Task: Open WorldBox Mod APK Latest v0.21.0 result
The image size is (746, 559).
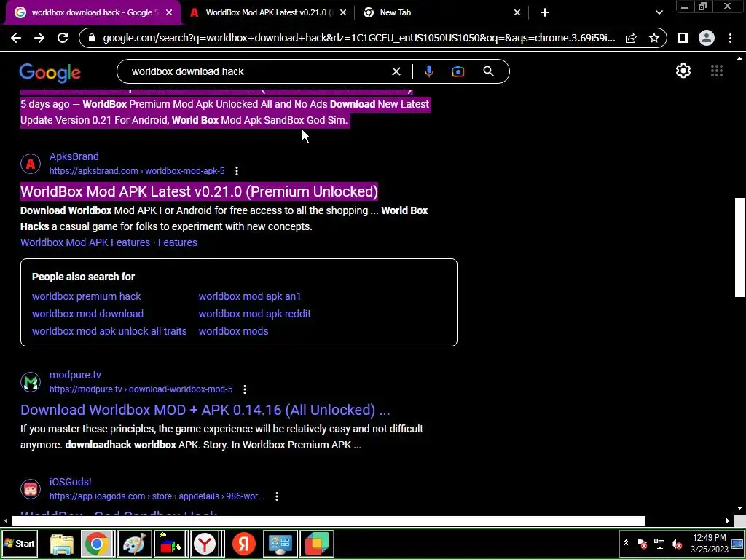Action: click(199, 191)
